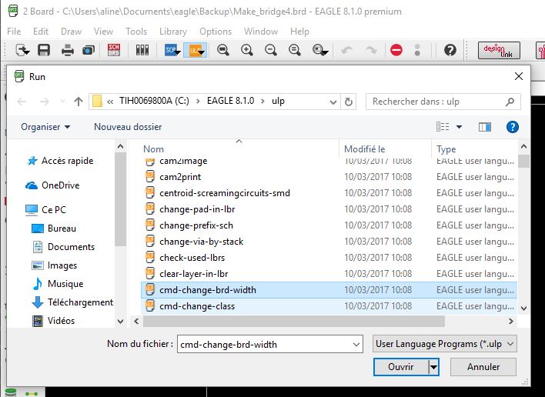The height and width of the screenshot is (397, 545).
Task: Click the Save floppy disk icon
Action: pos(44,50)
